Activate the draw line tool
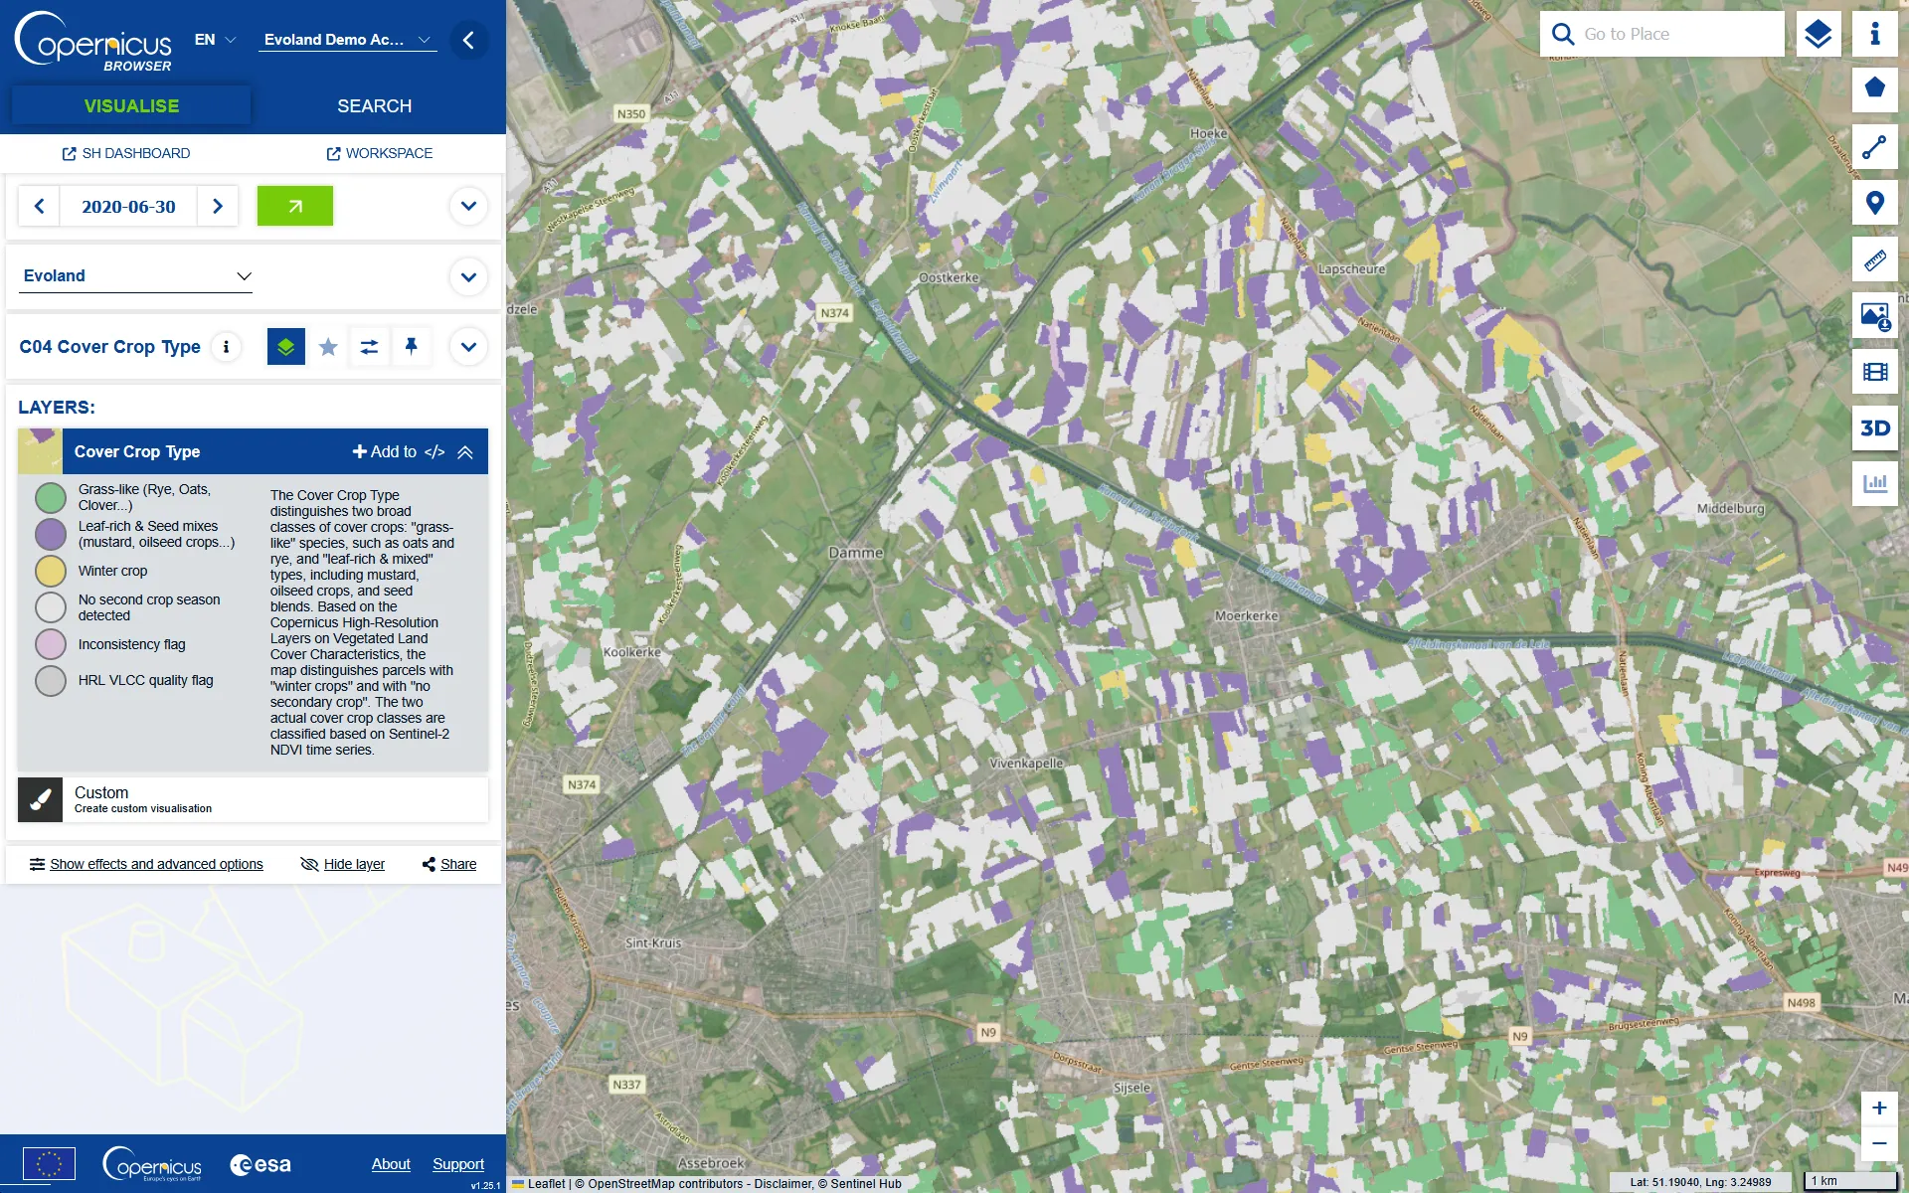 (x=1874, y=147)
